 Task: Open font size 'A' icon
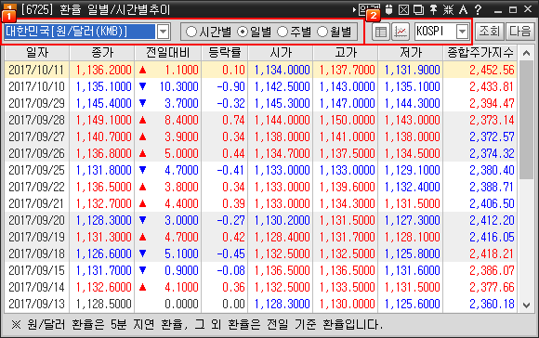[x=463, y=9]
